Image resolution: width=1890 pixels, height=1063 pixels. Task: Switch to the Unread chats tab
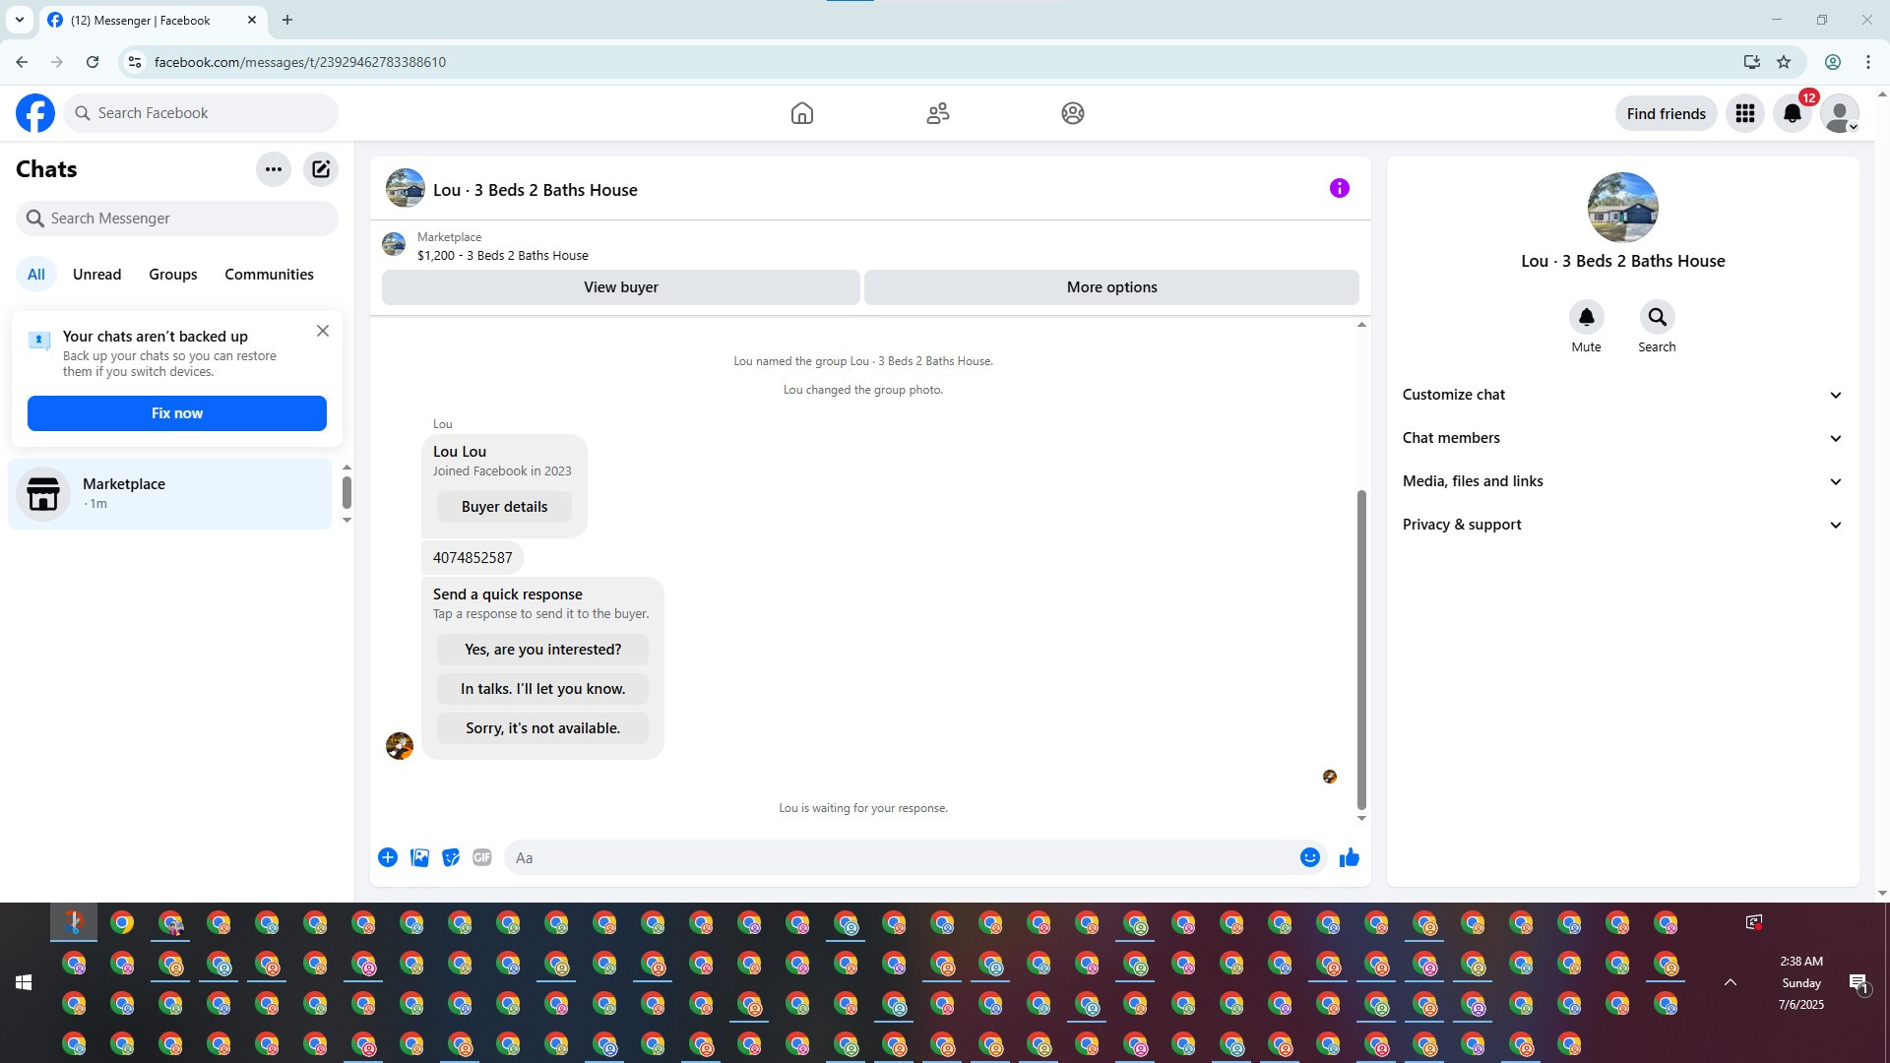click(96, 275)
